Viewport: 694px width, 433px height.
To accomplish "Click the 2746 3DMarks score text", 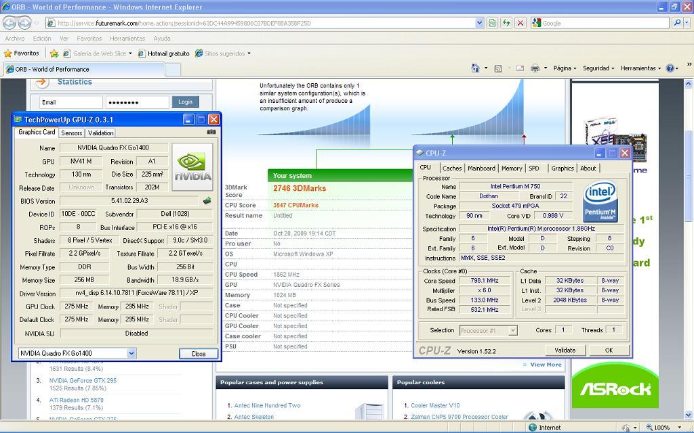I will pyautogui.click(x=300, y=188).
